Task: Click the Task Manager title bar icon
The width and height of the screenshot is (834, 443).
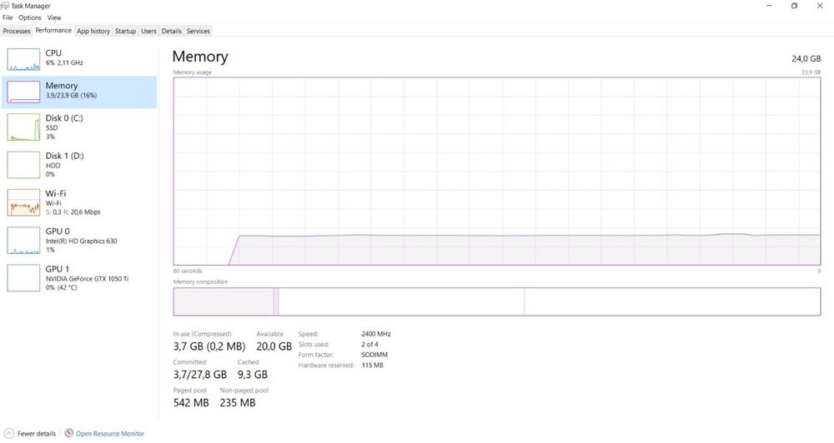Action: tap(5, 6)
